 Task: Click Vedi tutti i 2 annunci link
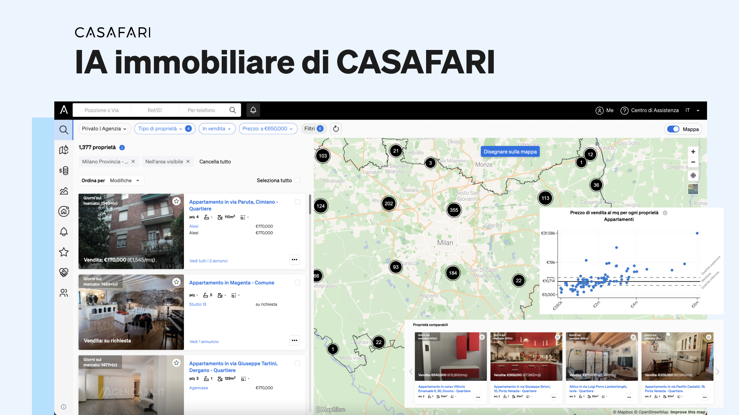pyautogui.click(x=209, y=261)
